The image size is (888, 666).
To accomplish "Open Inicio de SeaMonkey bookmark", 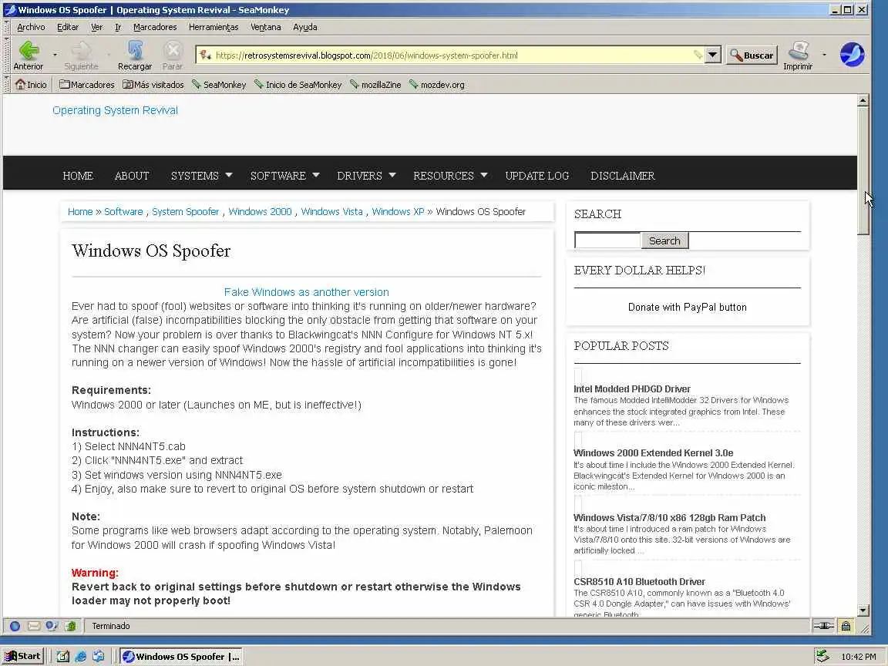I will coord(298,84).
